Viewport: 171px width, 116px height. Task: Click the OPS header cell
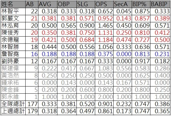pyautogui.click(x=104, y=4)
